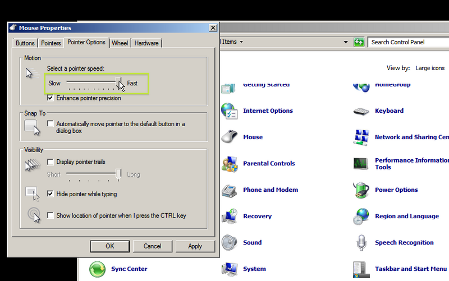Open the System computer icon
The width and height of the screenshot is (449, 281).
230,269
